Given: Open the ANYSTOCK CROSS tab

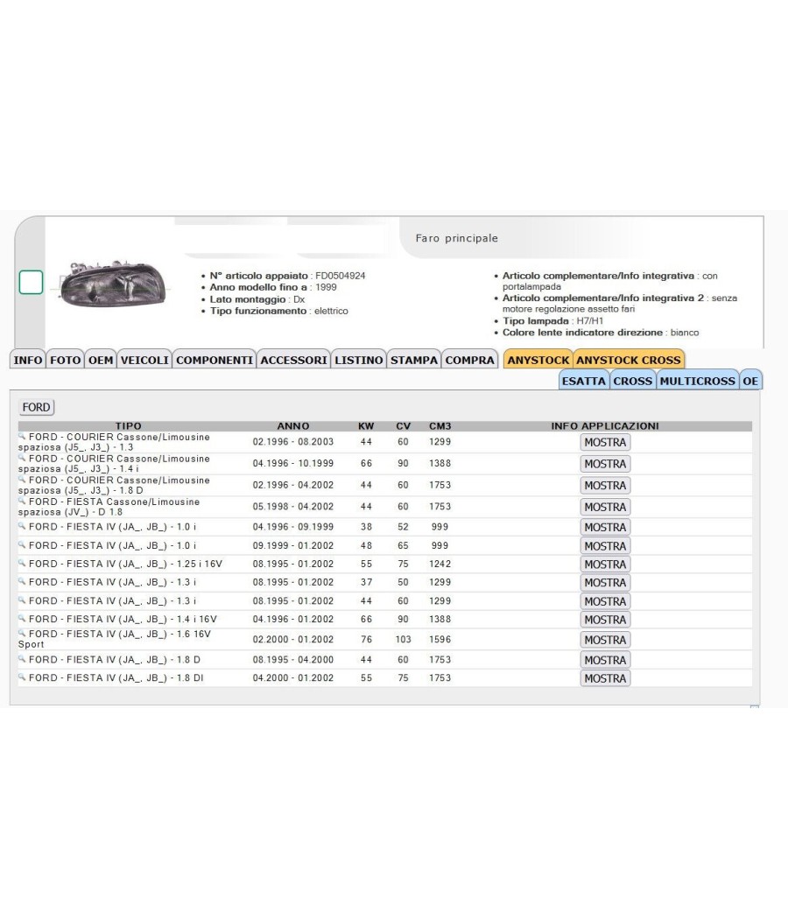Looking at the screenshot, I should click(628, 360).
